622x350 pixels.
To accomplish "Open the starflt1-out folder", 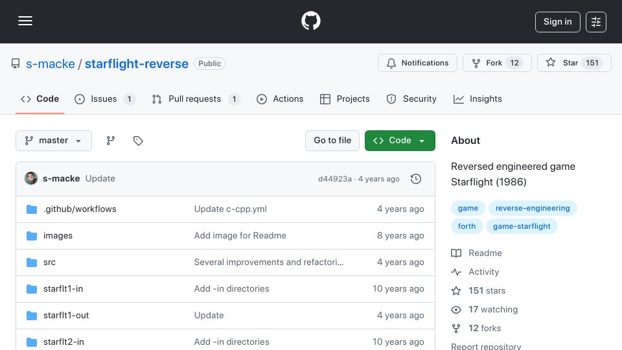I will coord(66,316).
